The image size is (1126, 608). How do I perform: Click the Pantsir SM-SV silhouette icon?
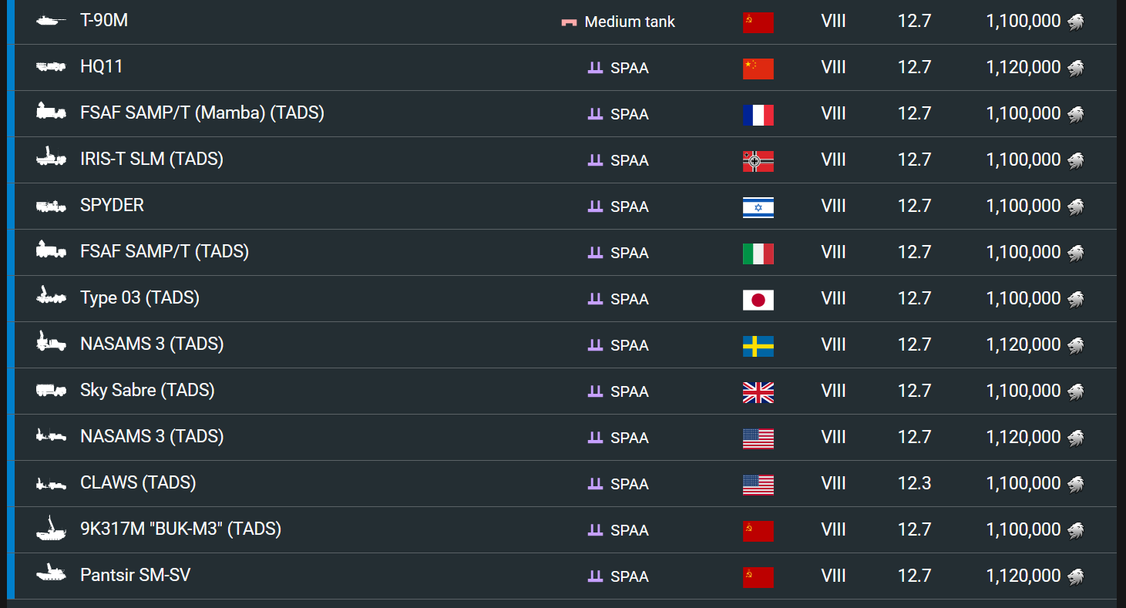click(x=51, y=574)
